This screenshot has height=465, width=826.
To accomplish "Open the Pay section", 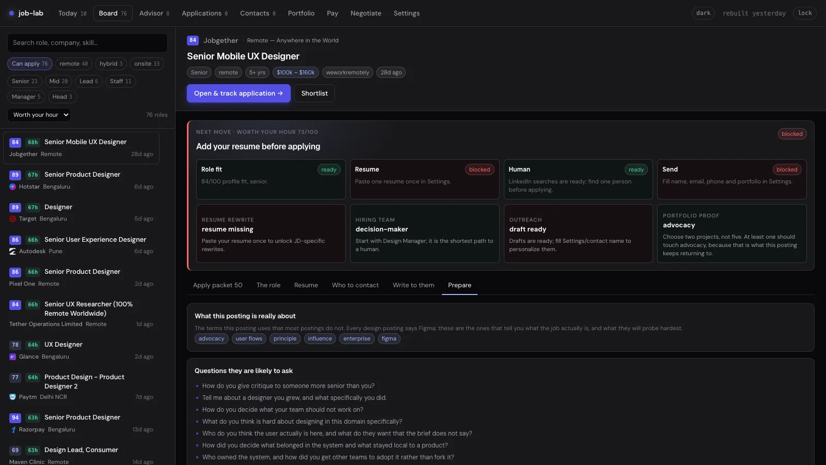I will click(332, 13).
